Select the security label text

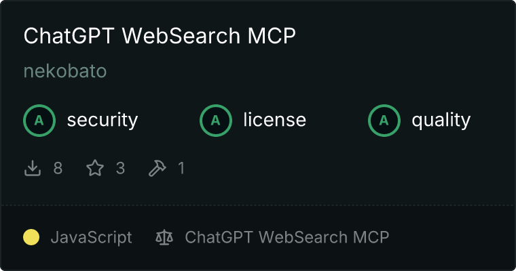point(103,120)
